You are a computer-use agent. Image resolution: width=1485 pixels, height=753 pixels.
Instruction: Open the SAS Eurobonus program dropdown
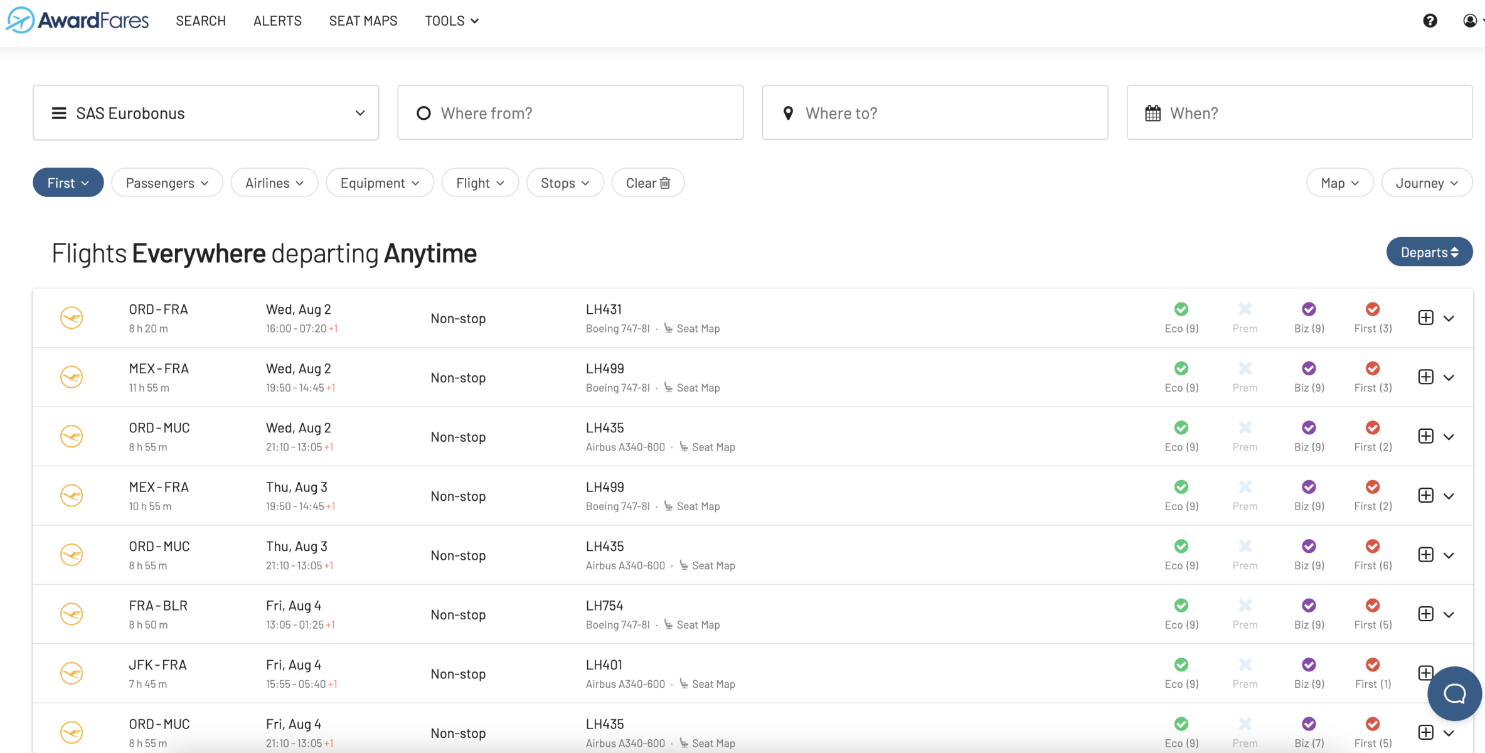pos(206,113)
